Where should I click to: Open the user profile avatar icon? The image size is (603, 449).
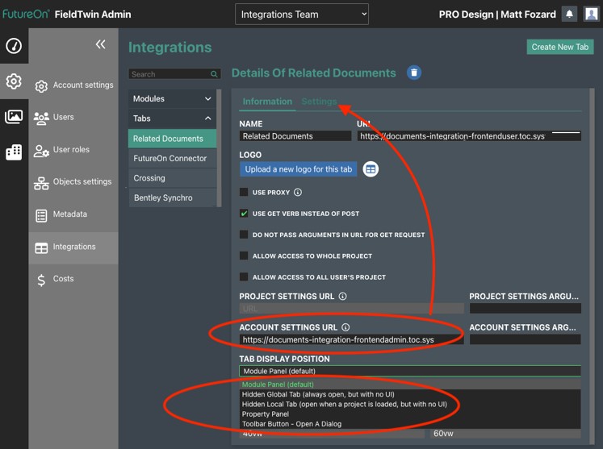pyautogui.click(x=591, y=15)
